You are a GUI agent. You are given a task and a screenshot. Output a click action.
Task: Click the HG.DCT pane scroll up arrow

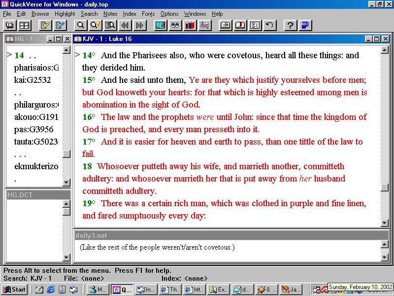coord(66,204)
